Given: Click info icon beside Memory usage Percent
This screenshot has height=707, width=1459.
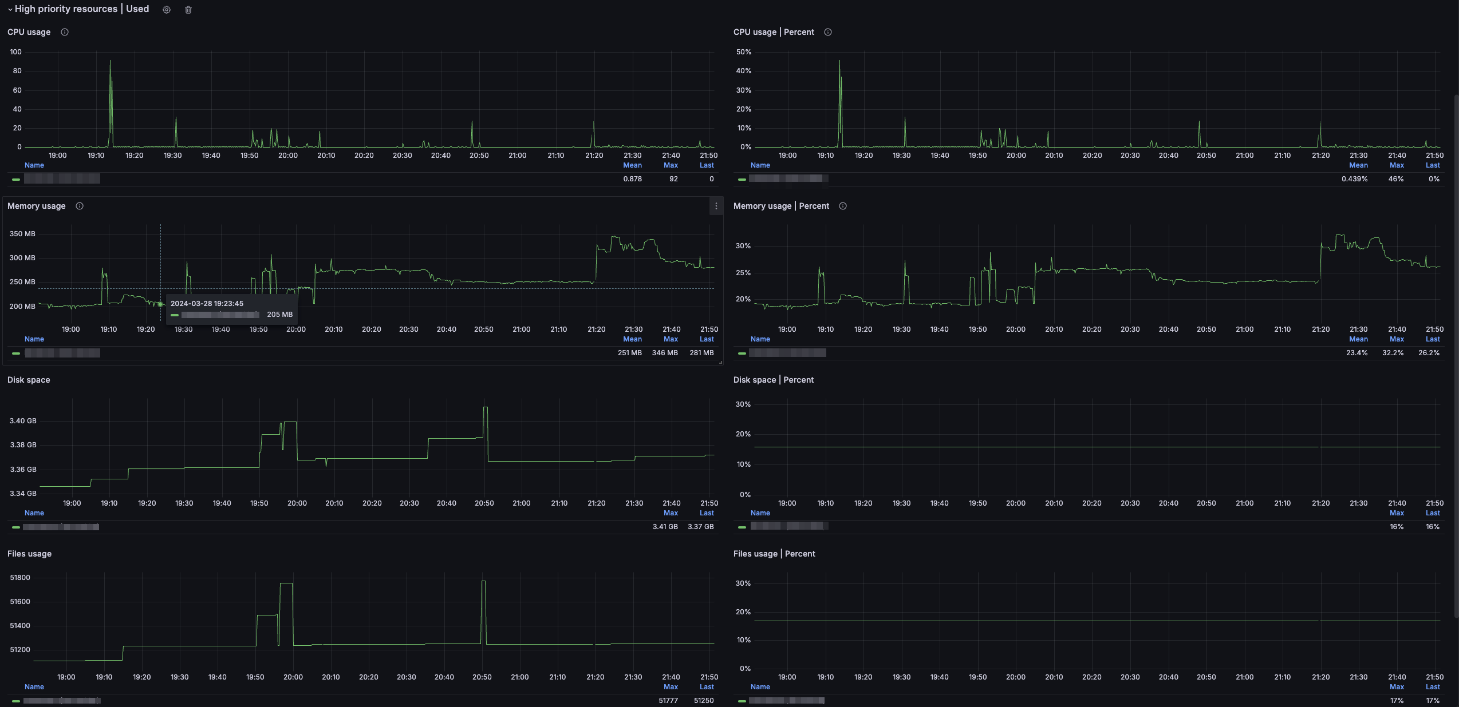Looking at the screenshot, I should [x=843, y=206].
